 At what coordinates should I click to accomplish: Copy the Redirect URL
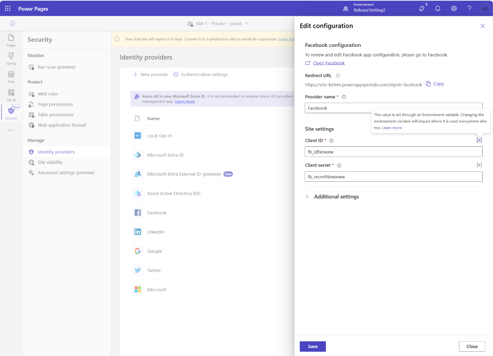click(435, 84)
